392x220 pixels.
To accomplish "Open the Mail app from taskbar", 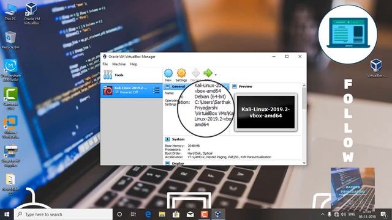I will (190, 215).
